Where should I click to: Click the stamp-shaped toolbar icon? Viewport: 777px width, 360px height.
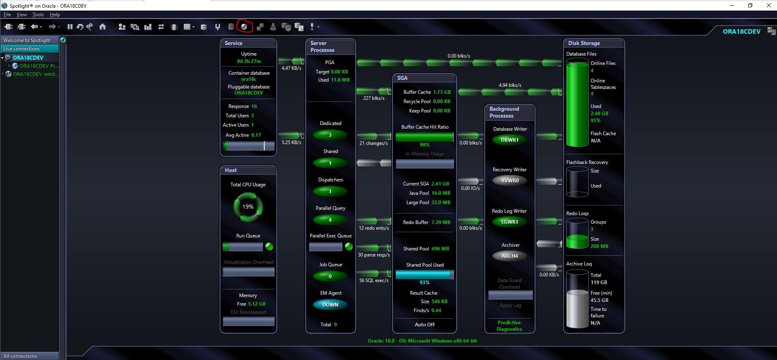[x=273, y=27]
